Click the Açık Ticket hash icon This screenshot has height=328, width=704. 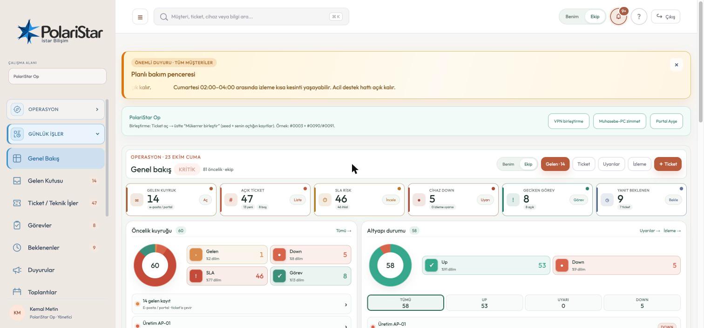point(231,200)
